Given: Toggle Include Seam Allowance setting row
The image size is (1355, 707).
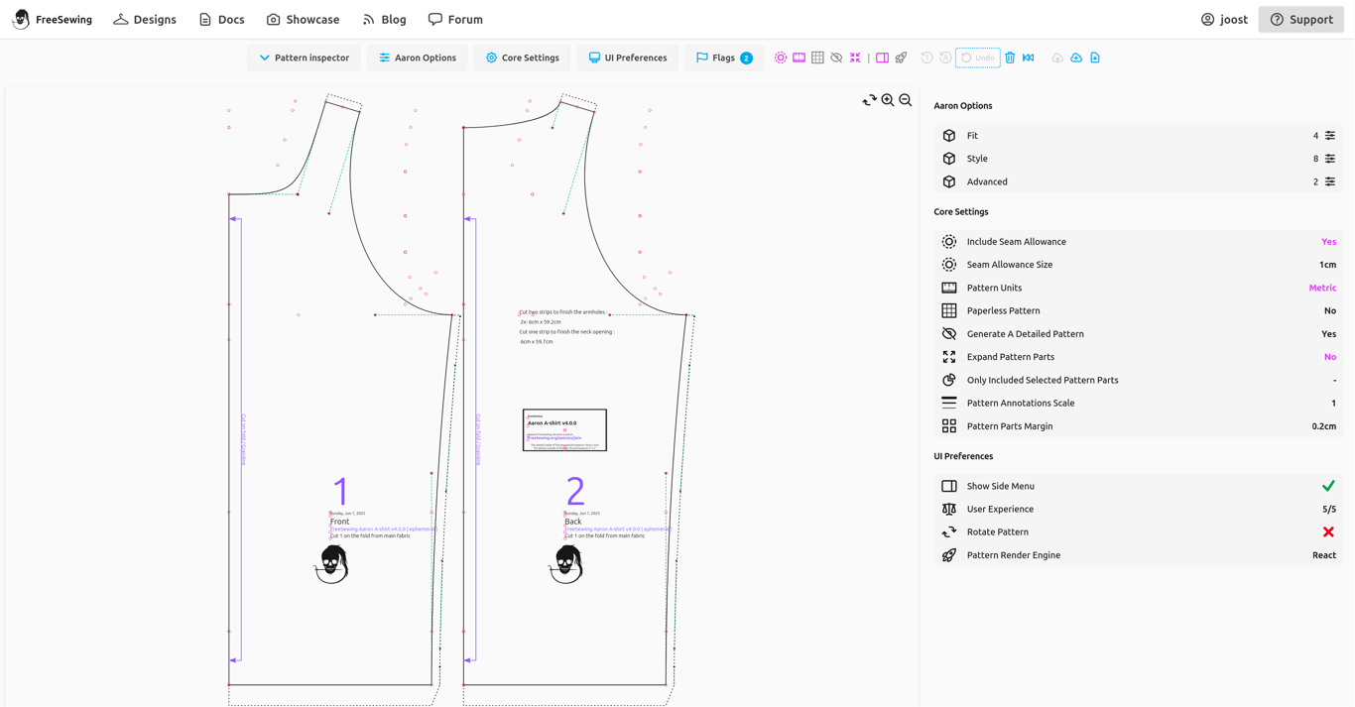Looking at the screenshot, I should (1139, 242).
